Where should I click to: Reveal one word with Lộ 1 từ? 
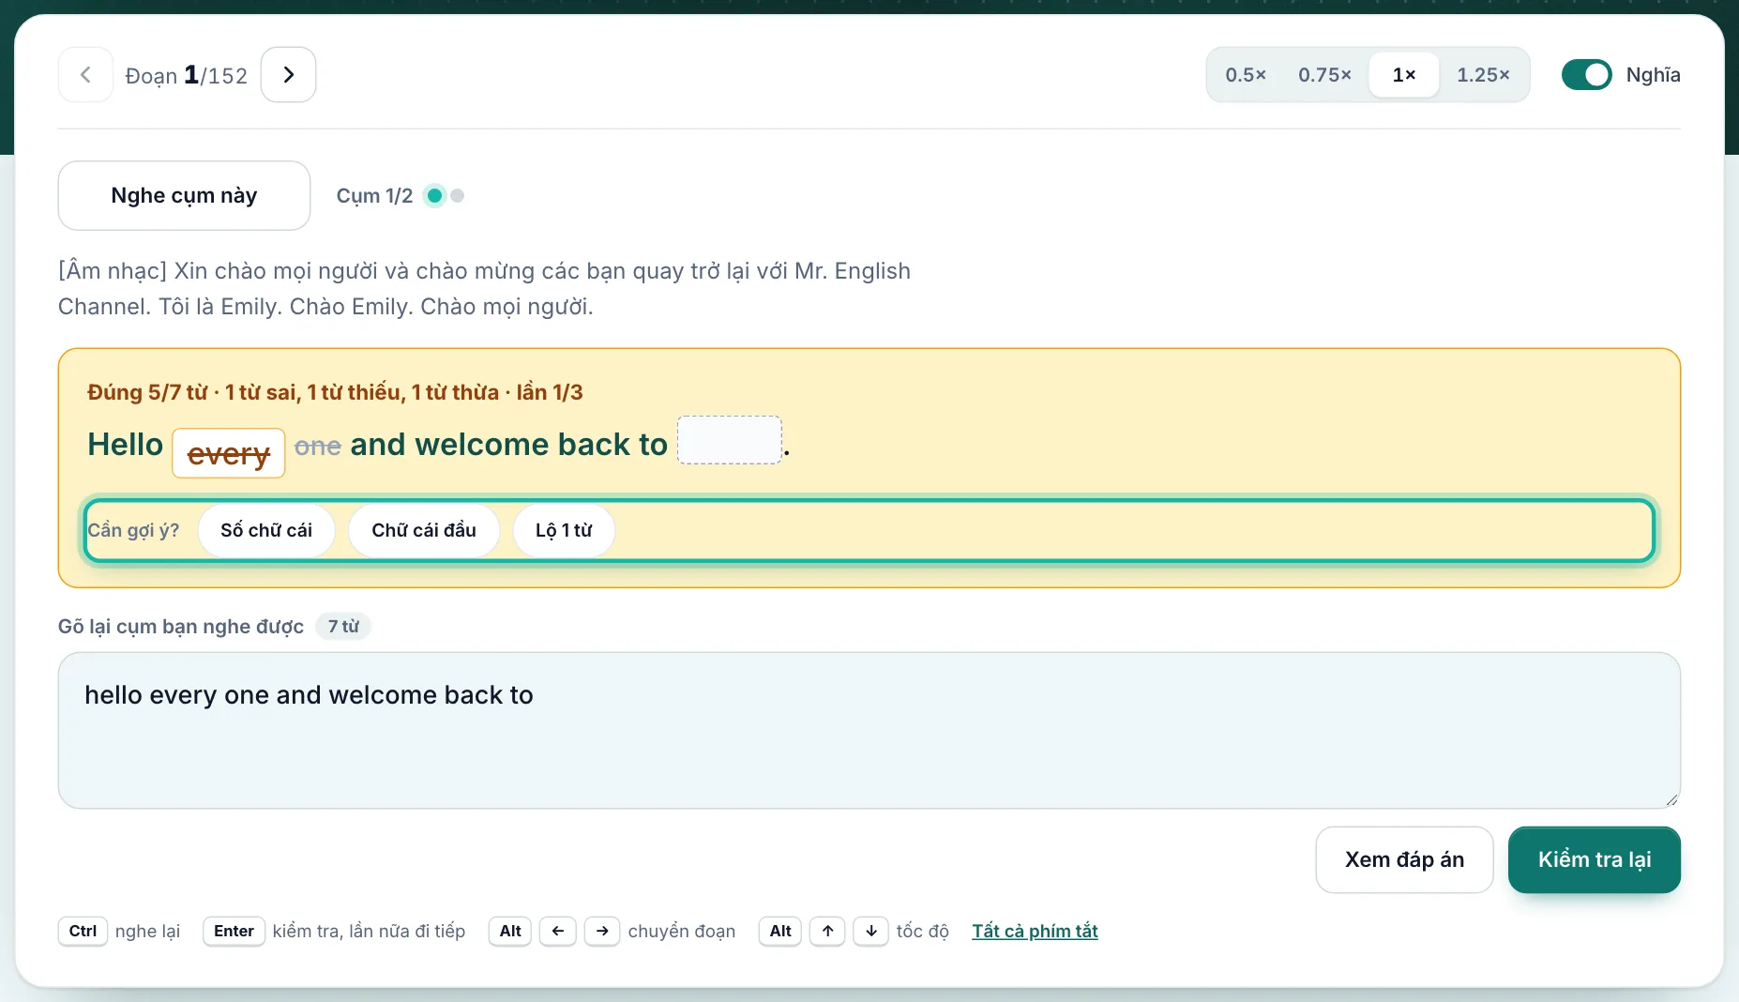click(x=564, y=530)
